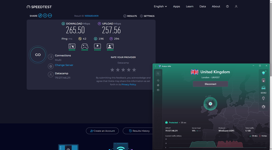
Task: Open the Privacy Policy link
Action: (129, 85)
